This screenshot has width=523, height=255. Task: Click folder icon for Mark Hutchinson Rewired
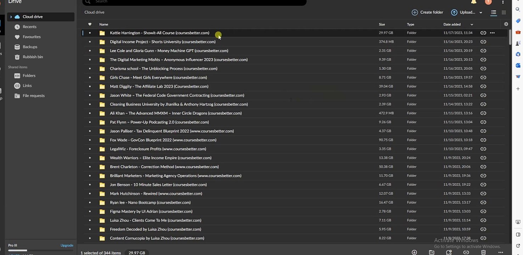(102, 194)
